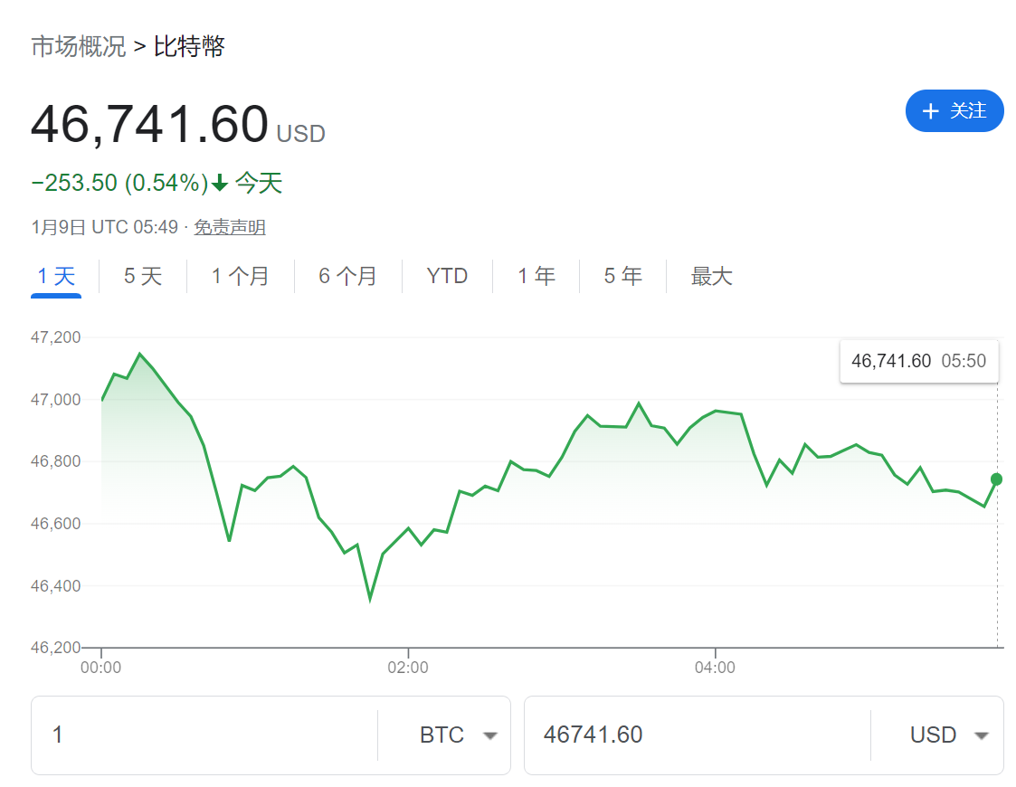Viewport: 1016px width, 787px height.
Task: Open the USD currency dropdown
Action: click(948, 735)
